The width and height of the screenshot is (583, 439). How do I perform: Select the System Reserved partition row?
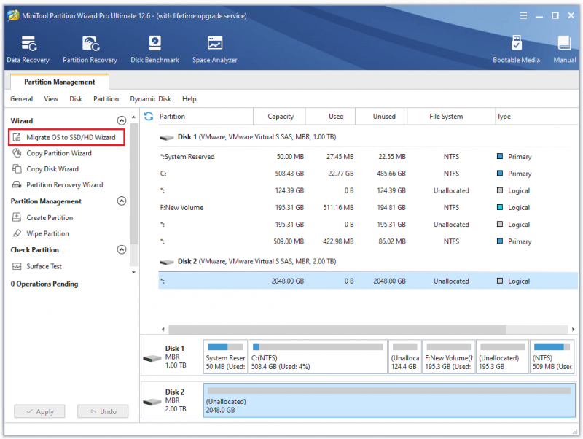tap(368, 157)
